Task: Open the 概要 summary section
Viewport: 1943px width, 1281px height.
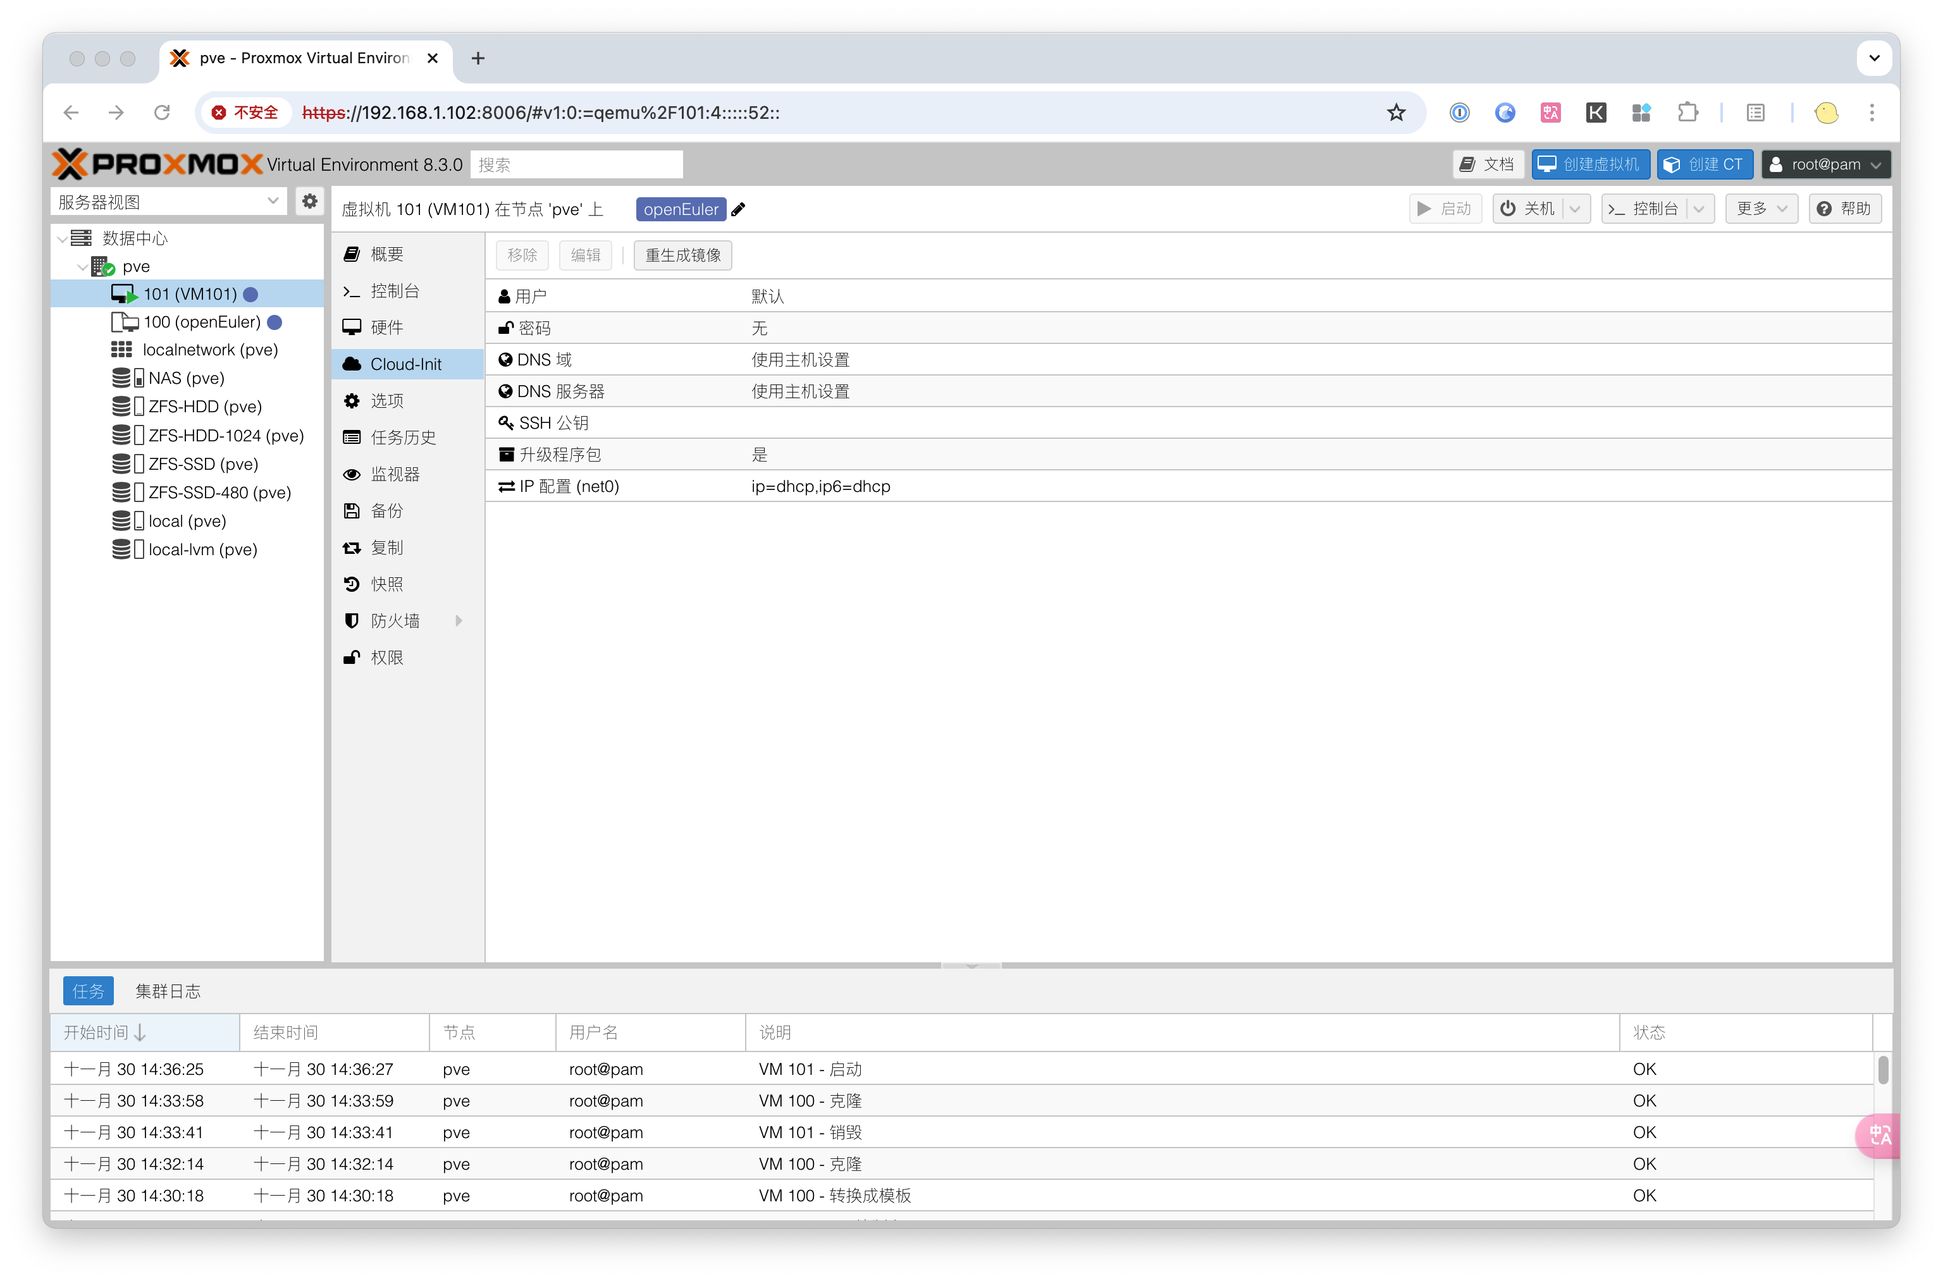Action: pyautogui.click(x=408, y=254)
